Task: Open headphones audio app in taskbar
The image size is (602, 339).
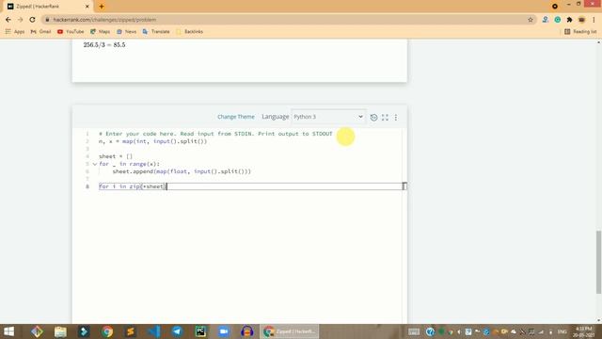Action: (x=246, y=331)
